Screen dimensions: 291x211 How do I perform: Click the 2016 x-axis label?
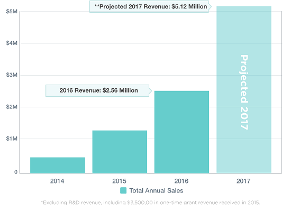(x=181, y=181)
